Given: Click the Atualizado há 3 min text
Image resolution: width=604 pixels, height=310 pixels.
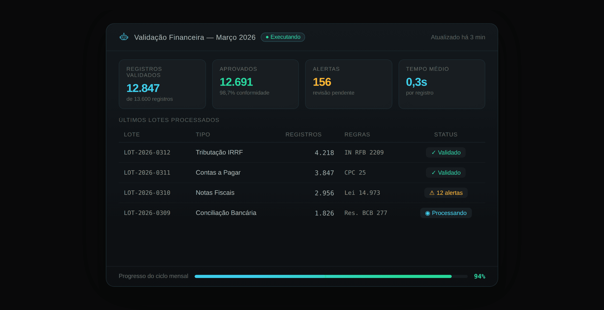Looking at the screenshot, I should [458, 37].
